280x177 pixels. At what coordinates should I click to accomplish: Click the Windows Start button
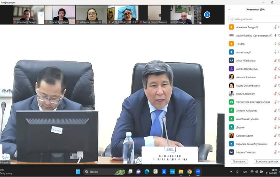[78, 172]
